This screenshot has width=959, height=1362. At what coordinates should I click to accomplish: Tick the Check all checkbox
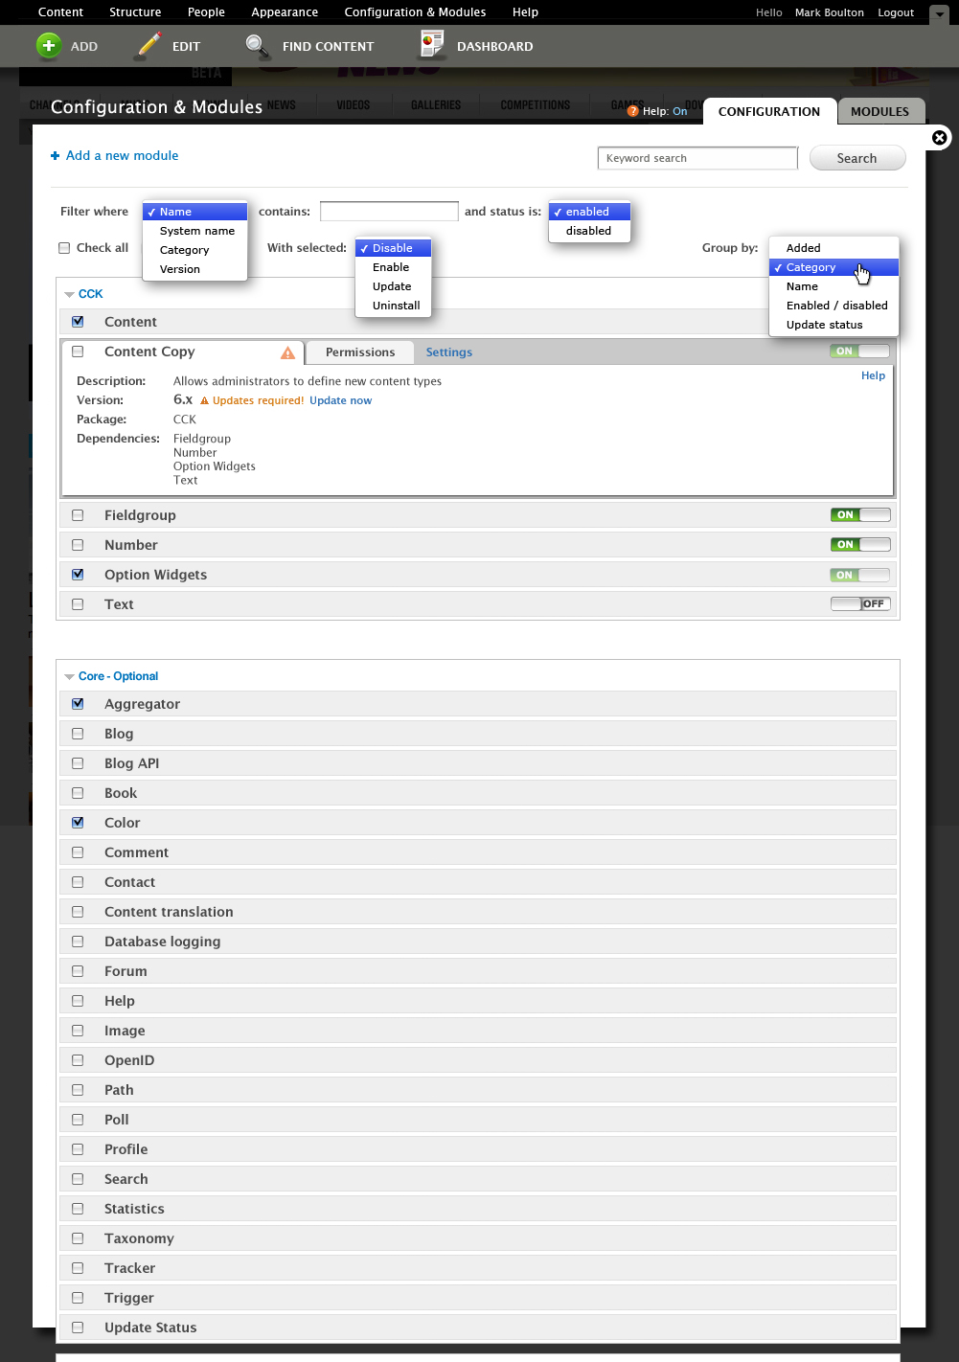click(x=64, y=248)
